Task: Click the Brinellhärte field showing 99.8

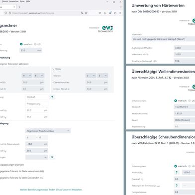Action: tap(185, 61)
